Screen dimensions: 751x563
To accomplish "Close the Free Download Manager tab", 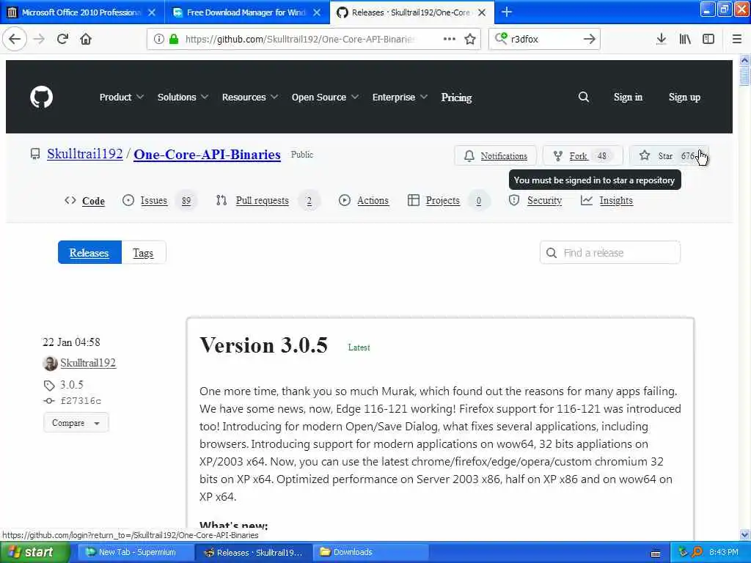I will [x=317, y=12].
